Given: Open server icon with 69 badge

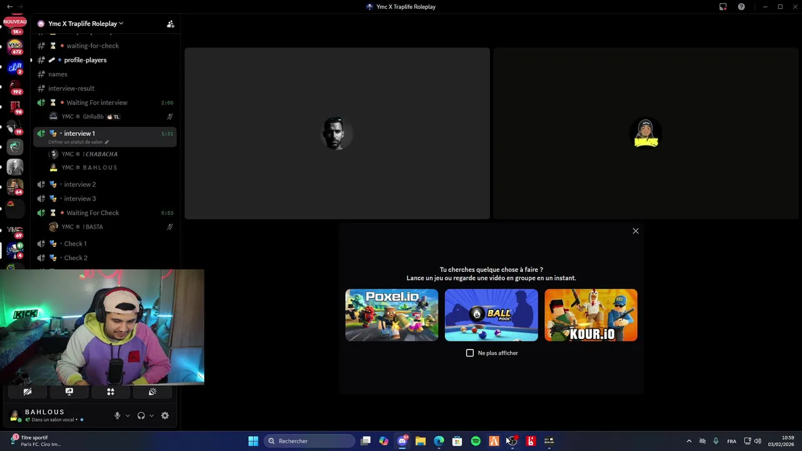Looking at the screenshot, I should (15, 231).
